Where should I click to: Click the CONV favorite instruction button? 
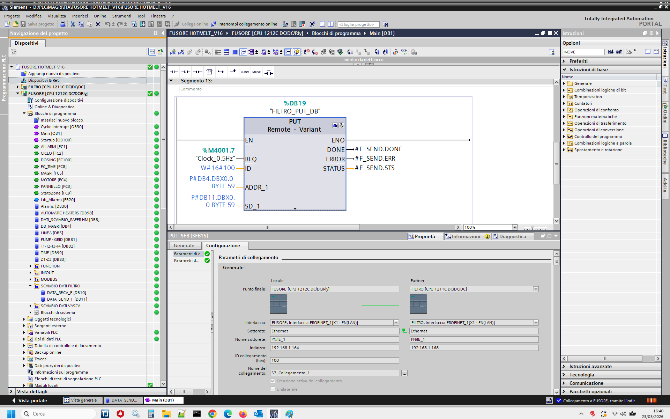coord(245,72)
